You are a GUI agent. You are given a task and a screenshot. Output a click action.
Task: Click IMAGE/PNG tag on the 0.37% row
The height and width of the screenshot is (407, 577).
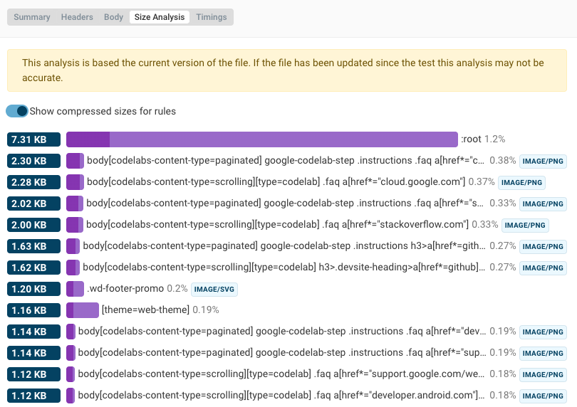(521, 183)
